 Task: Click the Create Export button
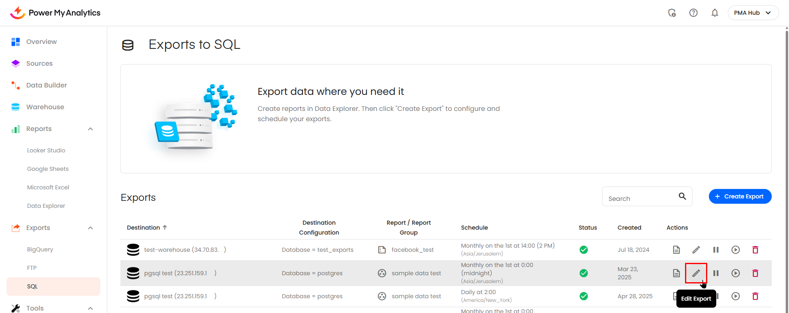740,196
